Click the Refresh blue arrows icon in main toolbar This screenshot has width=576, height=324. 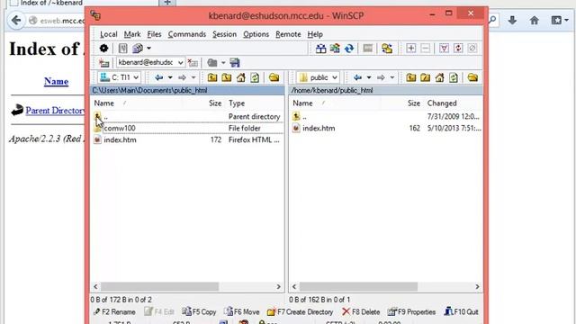349,48
